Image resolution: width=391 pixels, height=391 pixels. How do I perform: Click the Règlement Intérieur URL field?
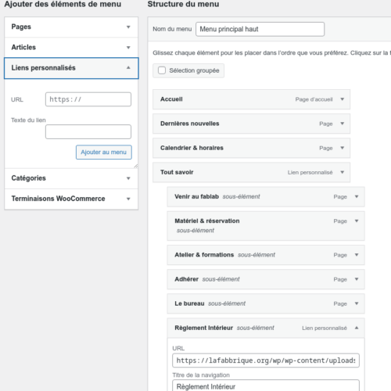click(266, 361)
